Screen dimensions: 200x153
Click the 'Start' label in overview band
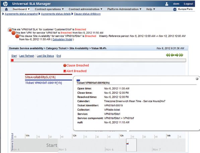tap(52, 145)
